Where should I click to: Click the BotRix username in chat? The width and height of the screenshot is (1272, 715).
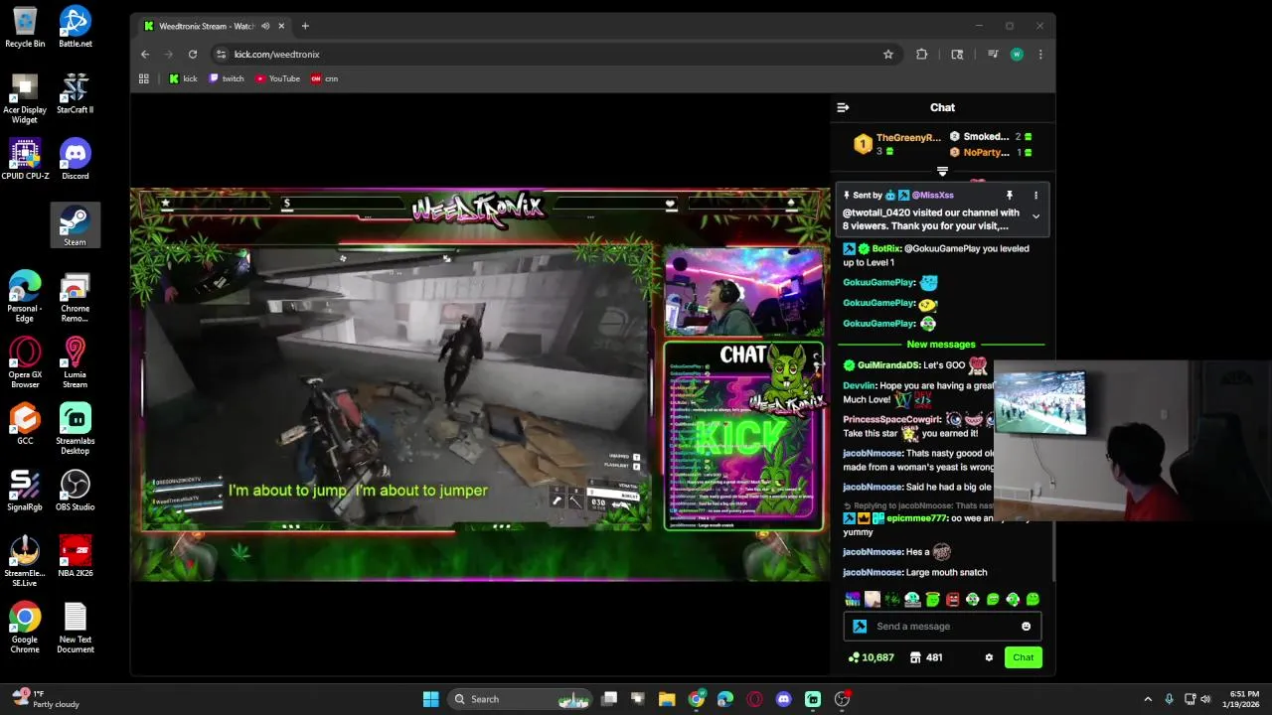click(x=886, y=249)
